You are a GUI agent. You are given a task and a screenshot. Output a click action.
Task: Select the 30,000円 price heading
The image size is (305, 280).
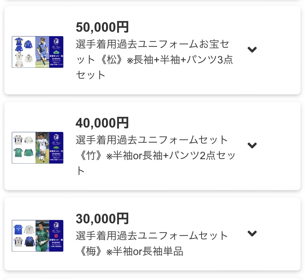click(x=102, y=218)
